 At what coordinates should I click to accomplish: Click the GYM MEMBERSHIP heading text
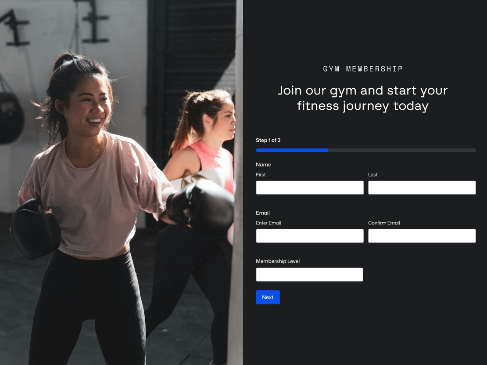tap(363, 69)
